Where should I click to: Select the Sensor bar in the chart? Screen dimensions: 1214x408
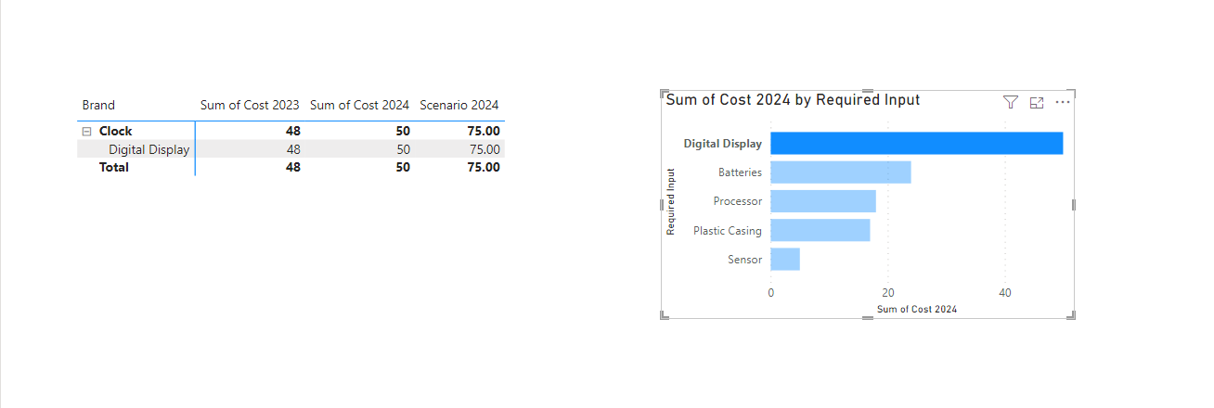tap(785, 260)
